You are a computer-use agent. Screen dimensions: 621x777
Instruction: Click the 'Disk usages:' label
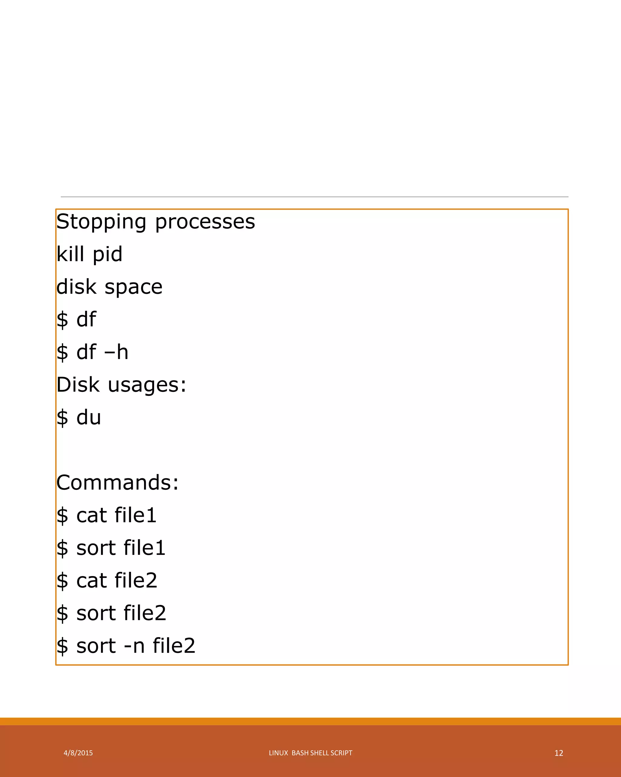121,385
